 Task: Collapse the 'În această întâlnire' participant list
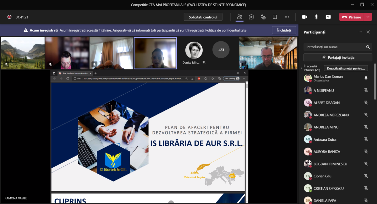(302, 67)
